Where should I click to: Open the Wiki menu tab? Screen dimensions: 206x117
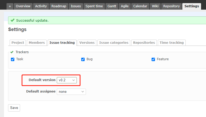tap(155, 6)
